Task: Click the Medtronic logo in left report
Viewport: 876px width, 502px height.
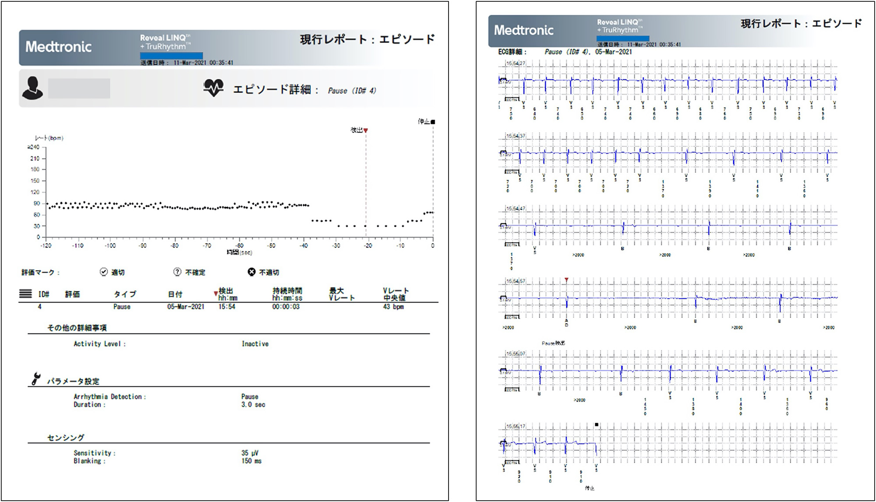Action: 58,47
